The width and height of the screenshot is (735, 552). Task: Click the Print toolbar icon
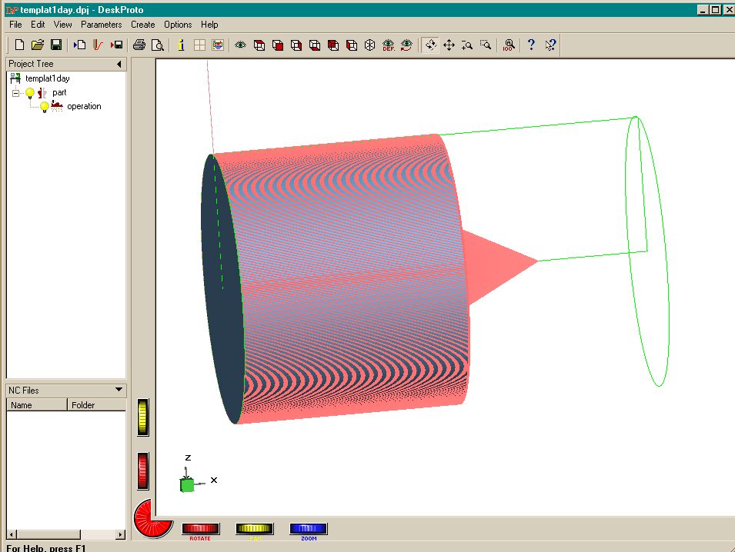pyautogui.click(x=139, y=45)
